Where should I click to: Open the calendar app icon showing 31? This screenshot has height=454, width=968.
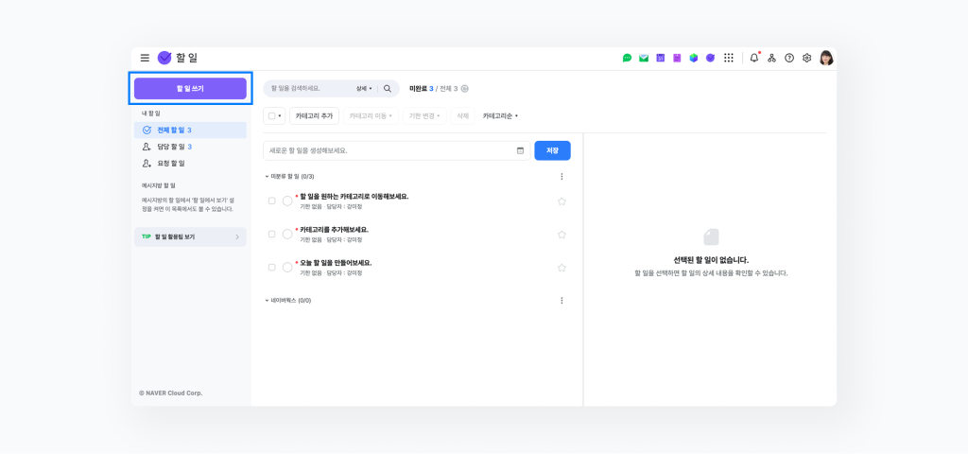pyautogui.click(x=661, y=58)
